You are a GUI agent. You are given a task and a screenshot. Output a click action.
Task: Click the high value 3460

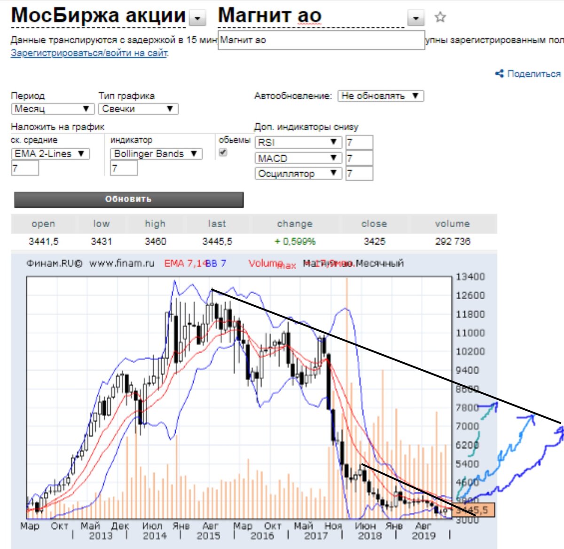(156, 241)
